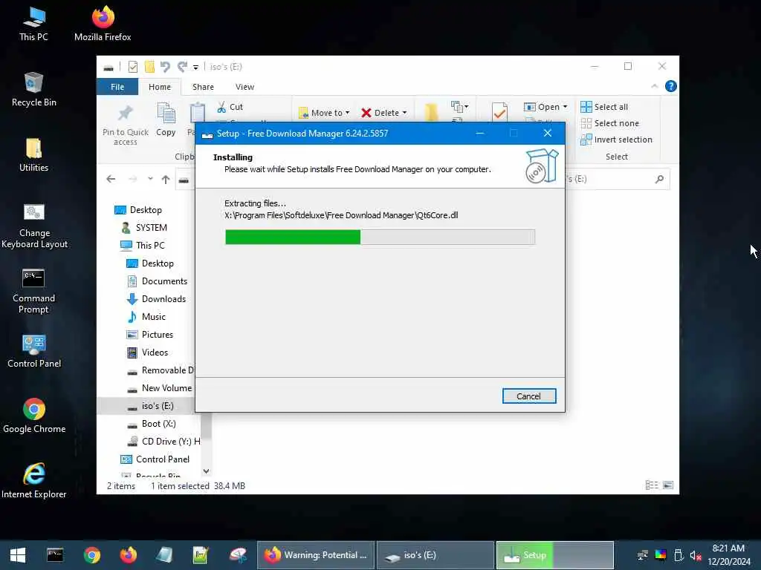Open This PC desktop icon
Image resolution: width=761 pixels, height=570 pixels.
coord(33,24)
